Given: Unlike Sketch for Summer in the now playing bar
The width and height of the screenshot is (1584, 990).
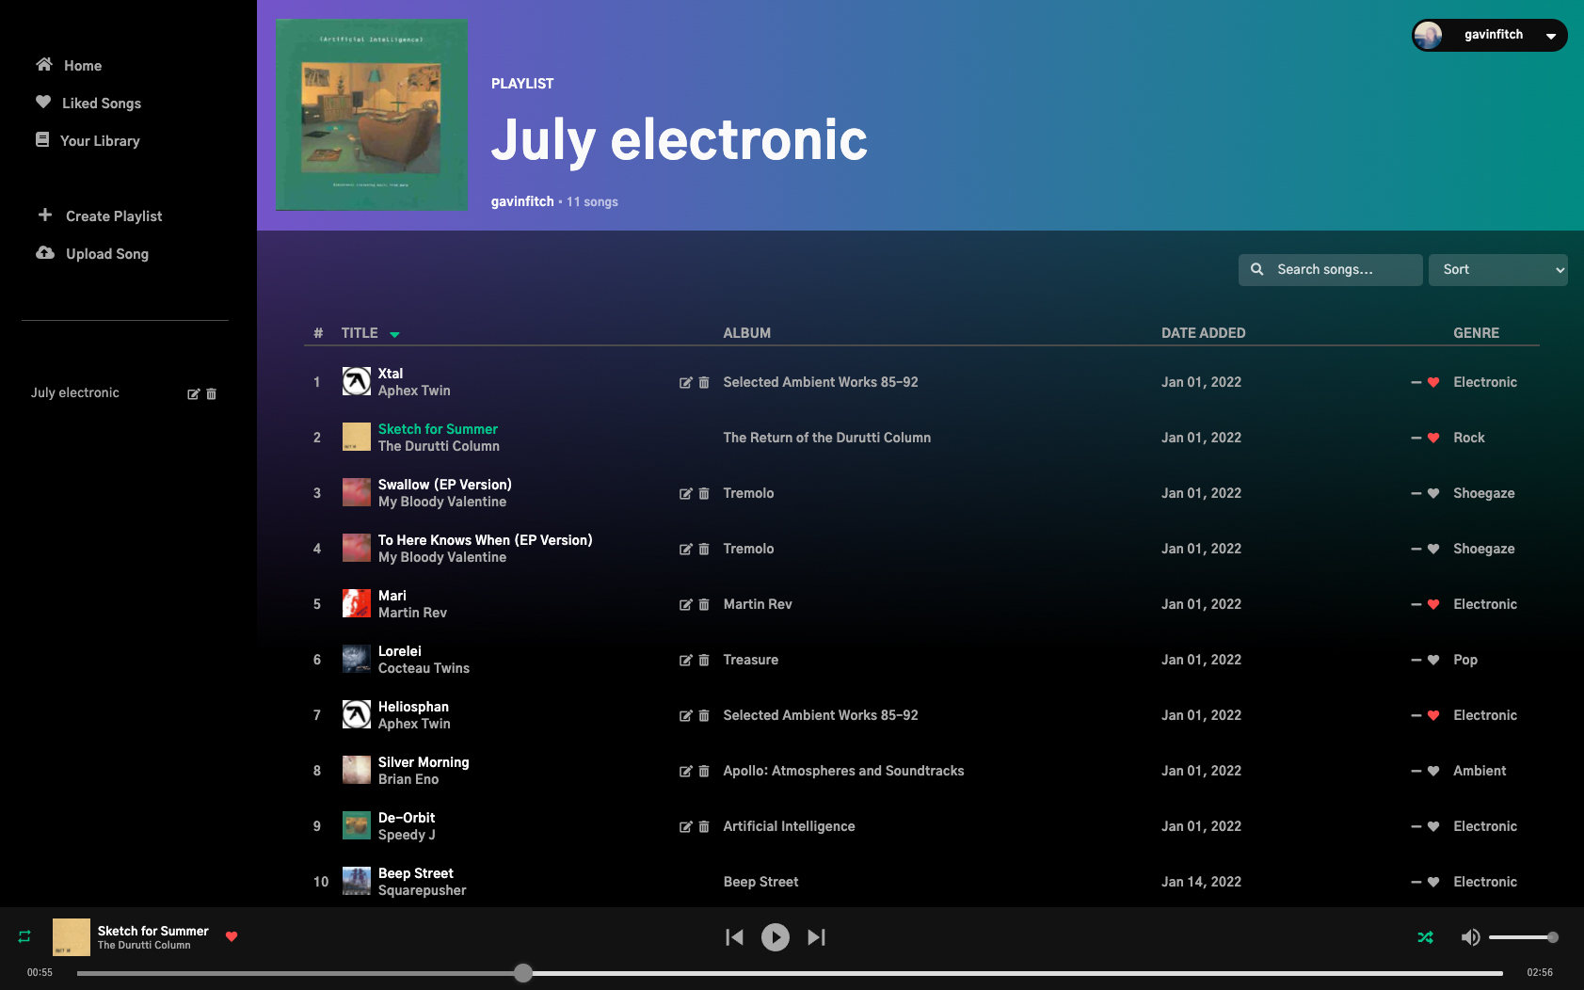Looking at the screenshot, I should (232, 936).
